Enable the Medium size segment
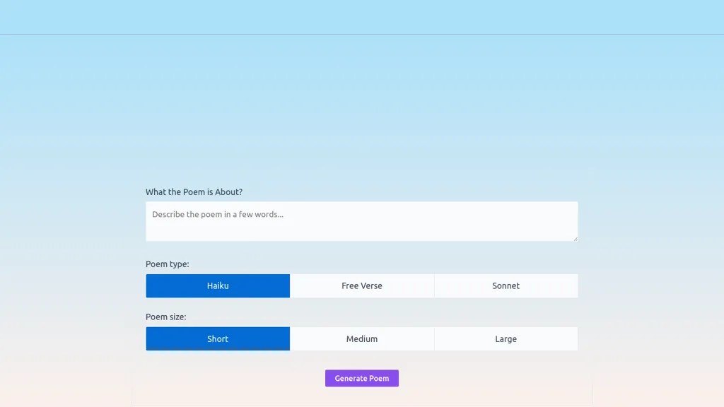This screenshot has width=724, height=407. pyautogui.click(x=361, y=338)
